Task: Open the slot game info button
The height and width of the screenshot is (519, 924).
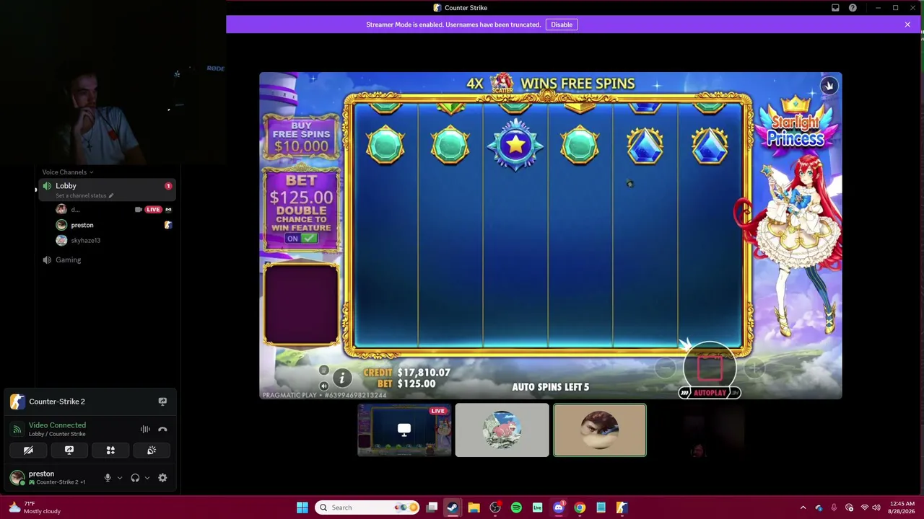Action: (x=342, y=377)
